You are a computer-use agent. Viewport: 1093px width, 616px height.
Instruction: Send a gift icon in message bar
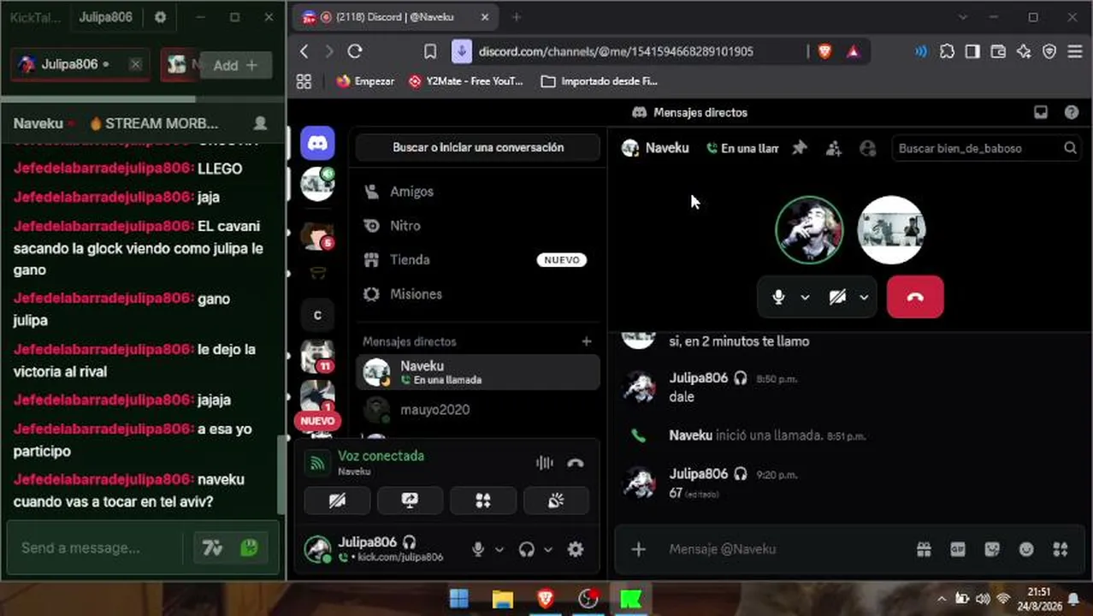[x=924, y=549]
